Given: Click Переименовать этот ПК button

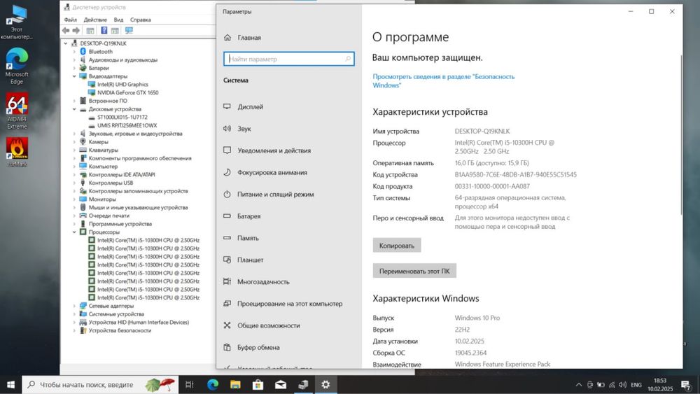Looking at the screenshot, I should pyautogui.click(x=414, y=271).
